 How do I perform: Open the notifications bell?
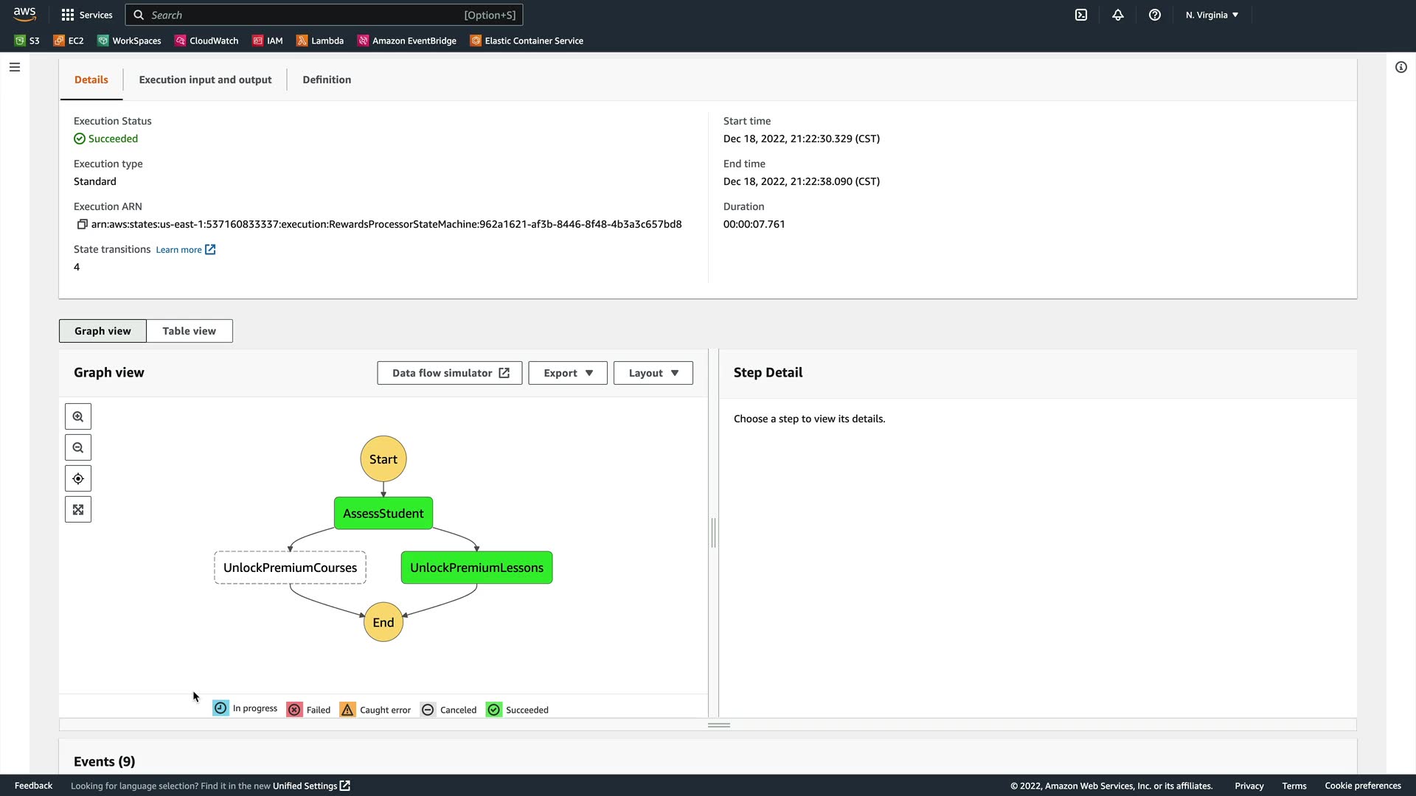1118,15
